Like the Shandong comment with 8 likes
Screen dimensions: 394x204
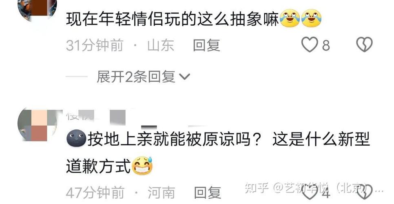tap(310, 45)
